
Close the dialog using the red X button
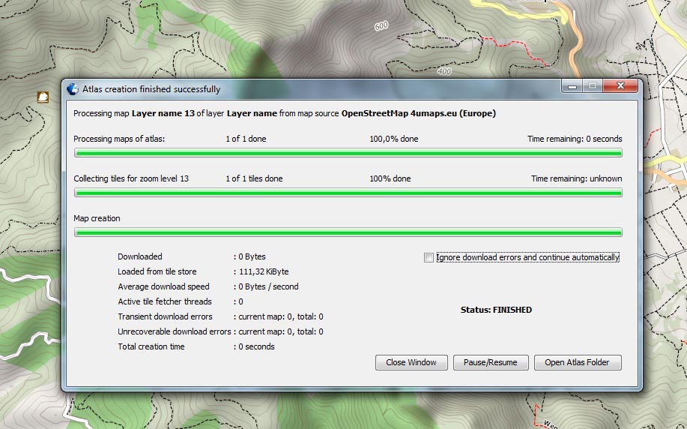coord(620,86)
